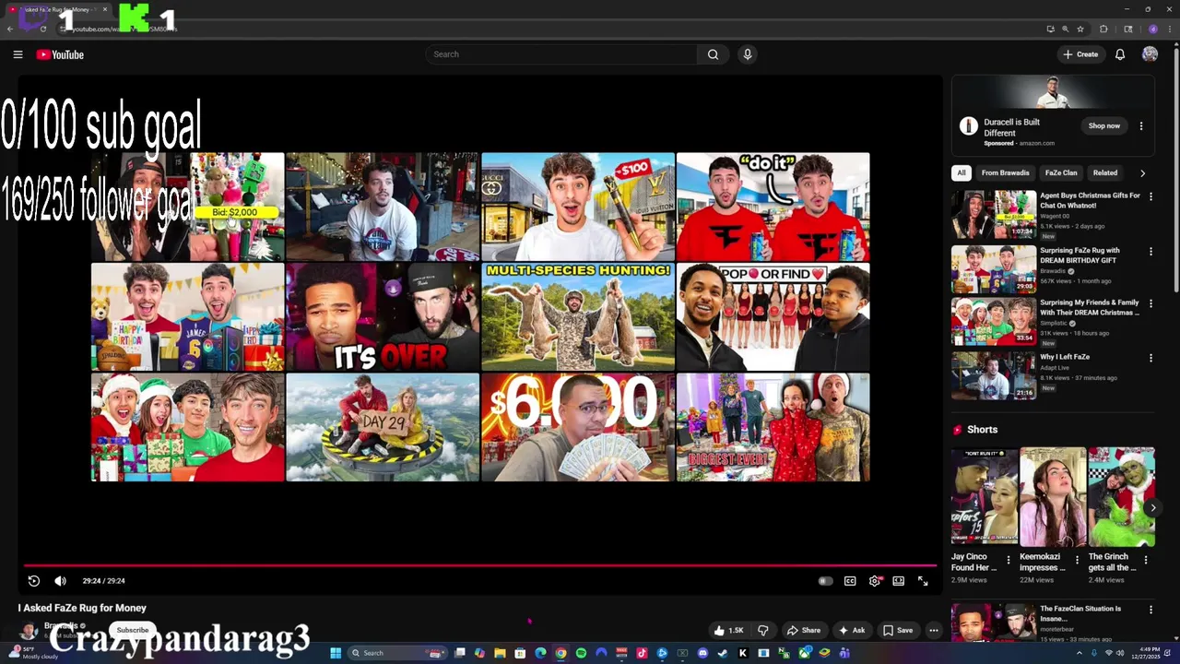The height and width of the screenshot is (664, 1180).
Task: Click the Create button
Action: pyautogui.click(x=1080, y=54)
